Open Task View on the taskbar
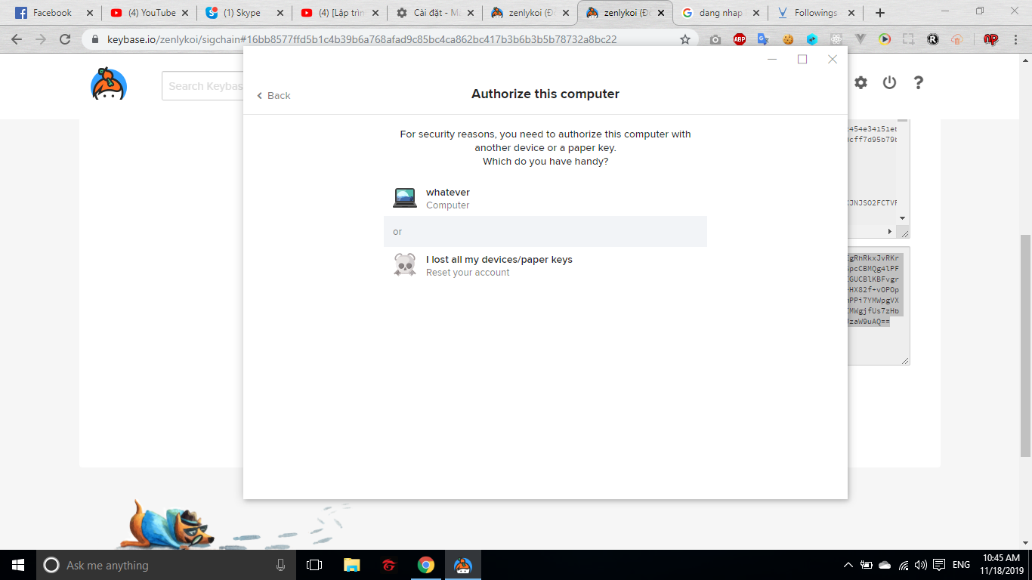Image resolution: width=1032 pixels, height=580 pixels. (x=314, y=565)
